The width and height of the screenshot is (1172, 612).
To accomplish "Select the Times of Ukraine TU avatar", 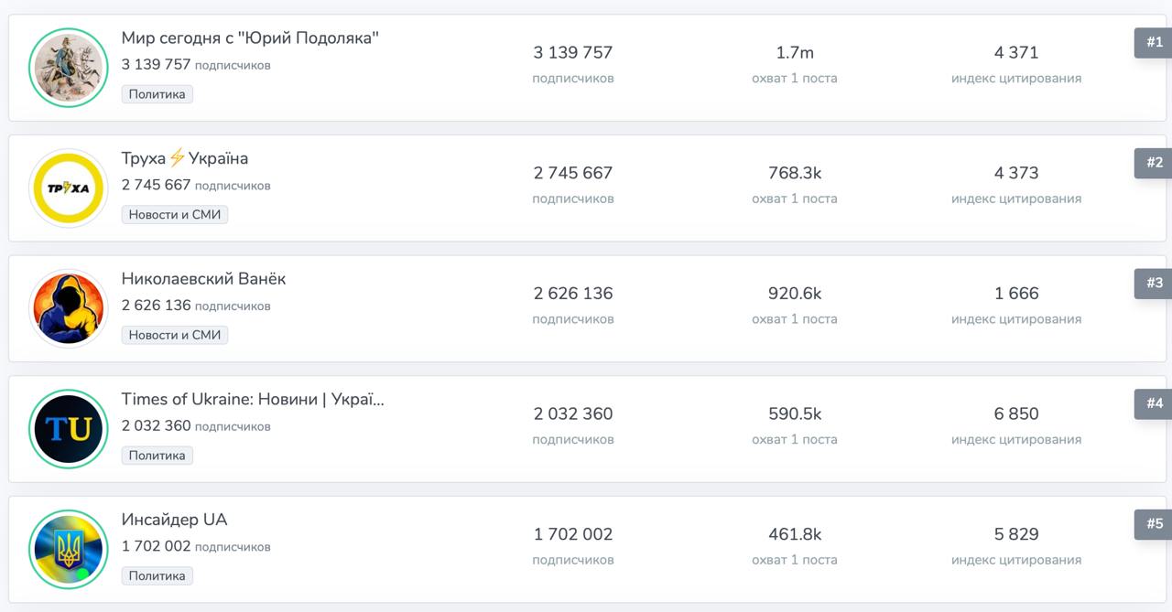I will (69, 429).
